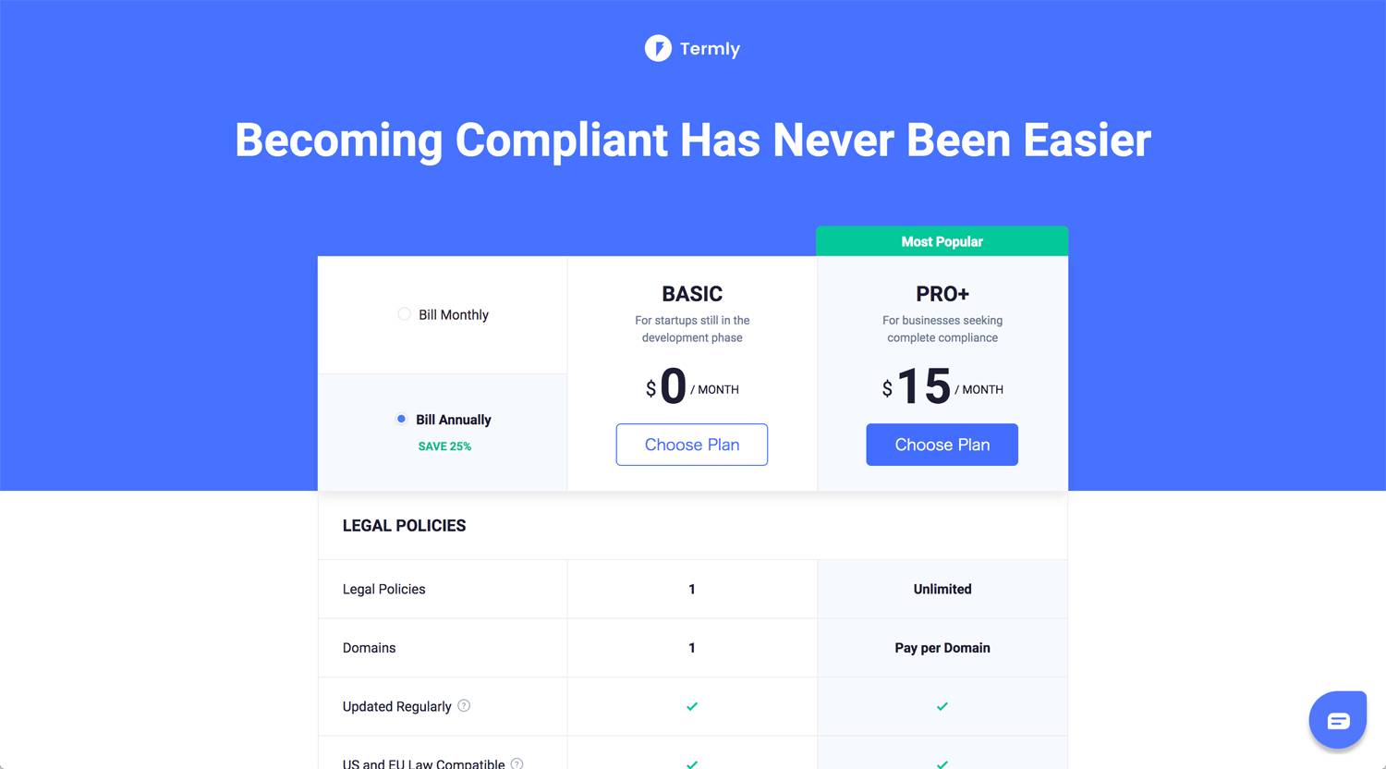This screenshot has height=769, width=1386.
Task: Click the Bill Annually label text
Action: 454,420
